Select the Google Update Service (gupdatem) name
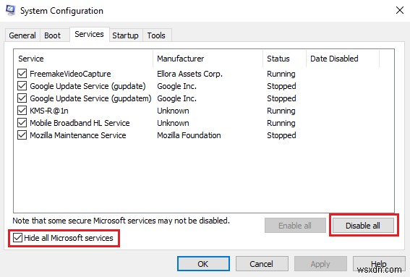The height and width of the screenshot is (277, 410). (x=90, y=98)
